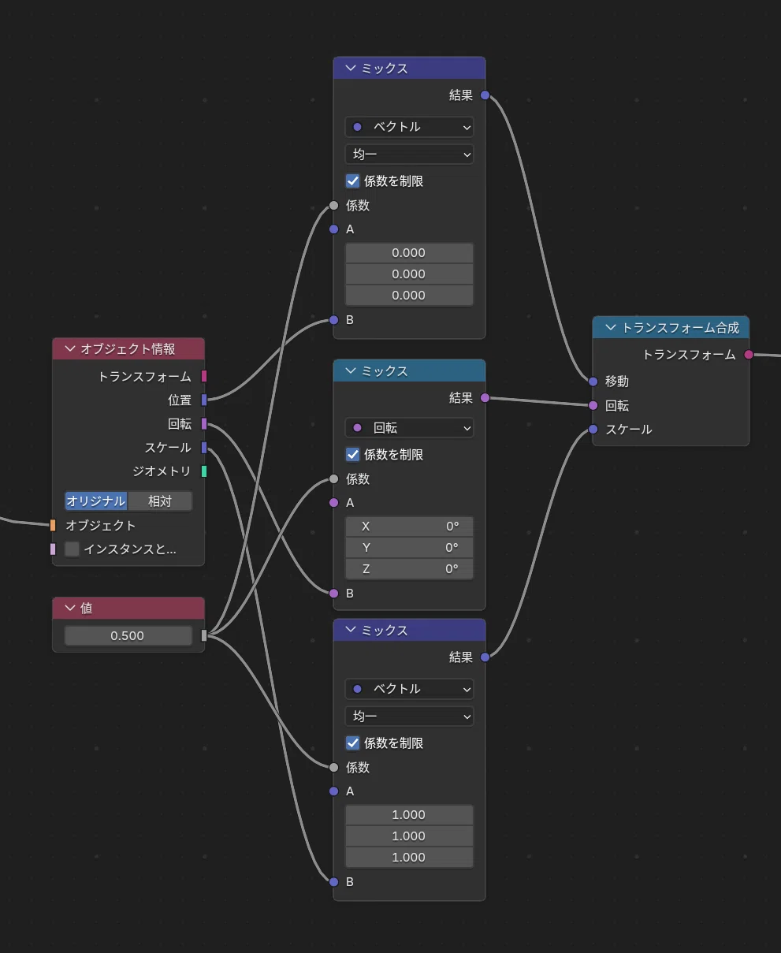781x953 pixels.
Task: Select 相対 transform space button
Action: [160, 501]
